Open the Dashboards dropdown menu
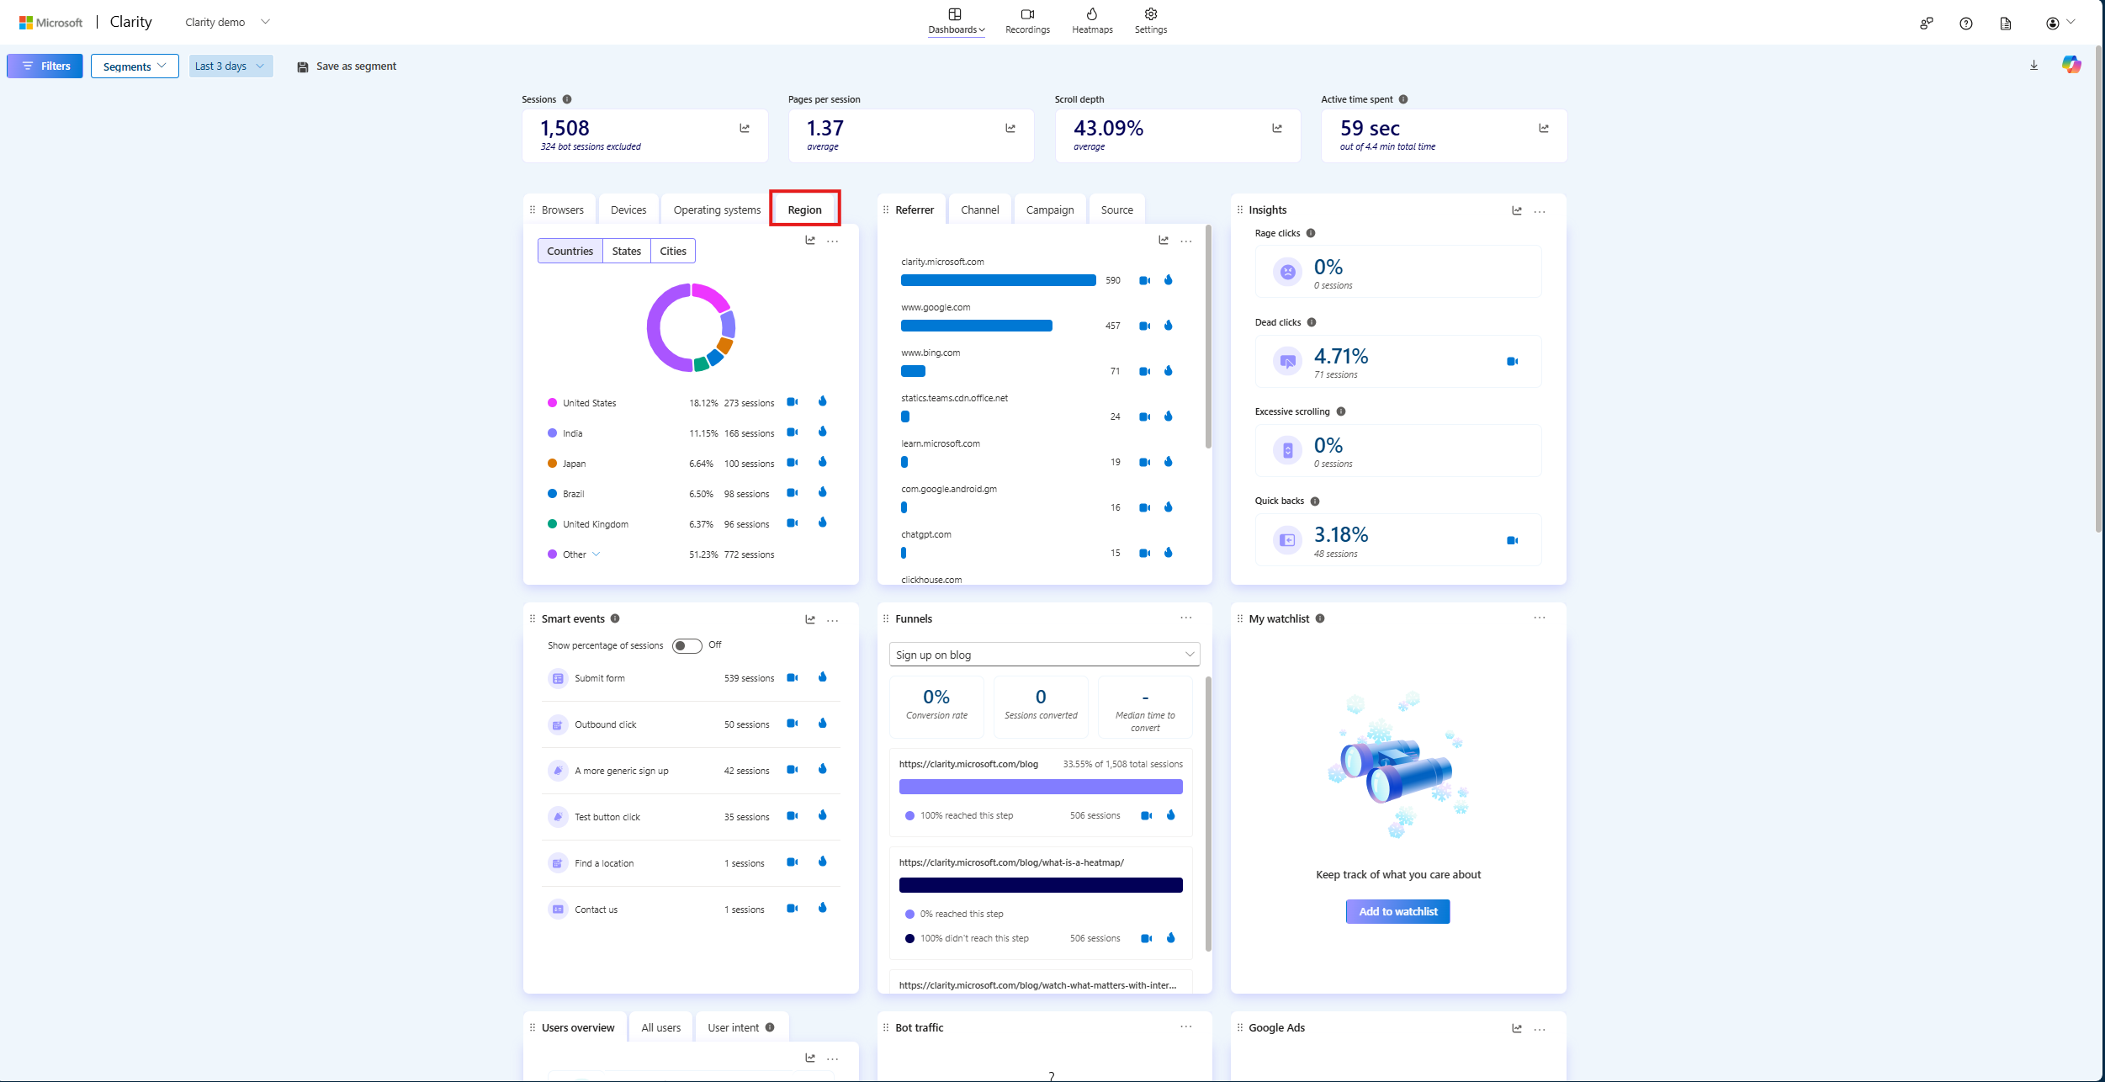 pos(956,21)
